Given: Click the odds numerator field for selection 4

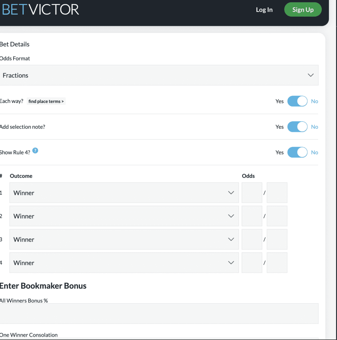Looking at the screenshot, I should pos(252,263).
